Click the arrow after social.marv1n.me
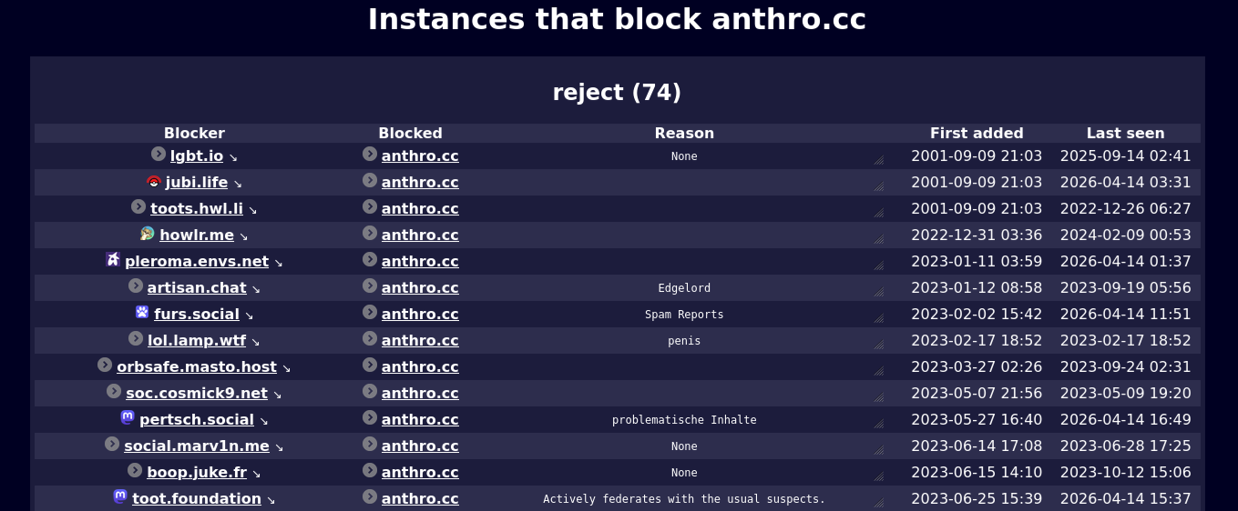 tap(279, 447)
